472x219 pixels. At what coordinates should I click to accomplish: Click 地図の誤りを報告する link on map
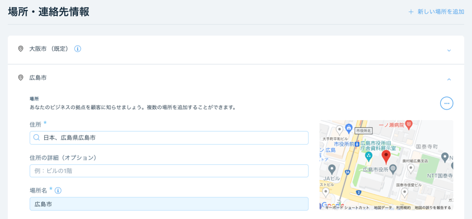(433, 208)
